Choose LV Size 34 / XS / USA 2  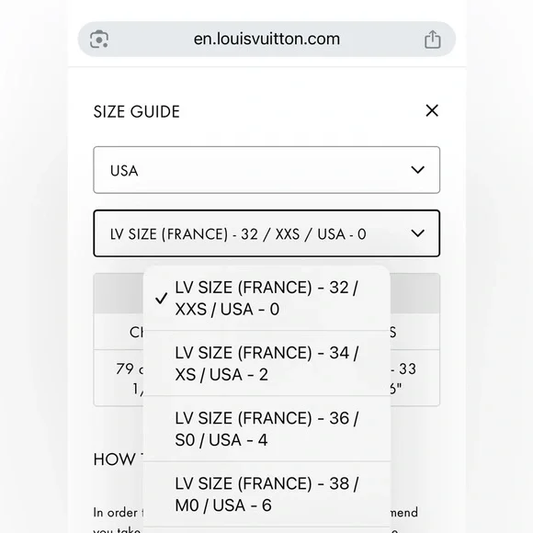click(x=266, y=363)
